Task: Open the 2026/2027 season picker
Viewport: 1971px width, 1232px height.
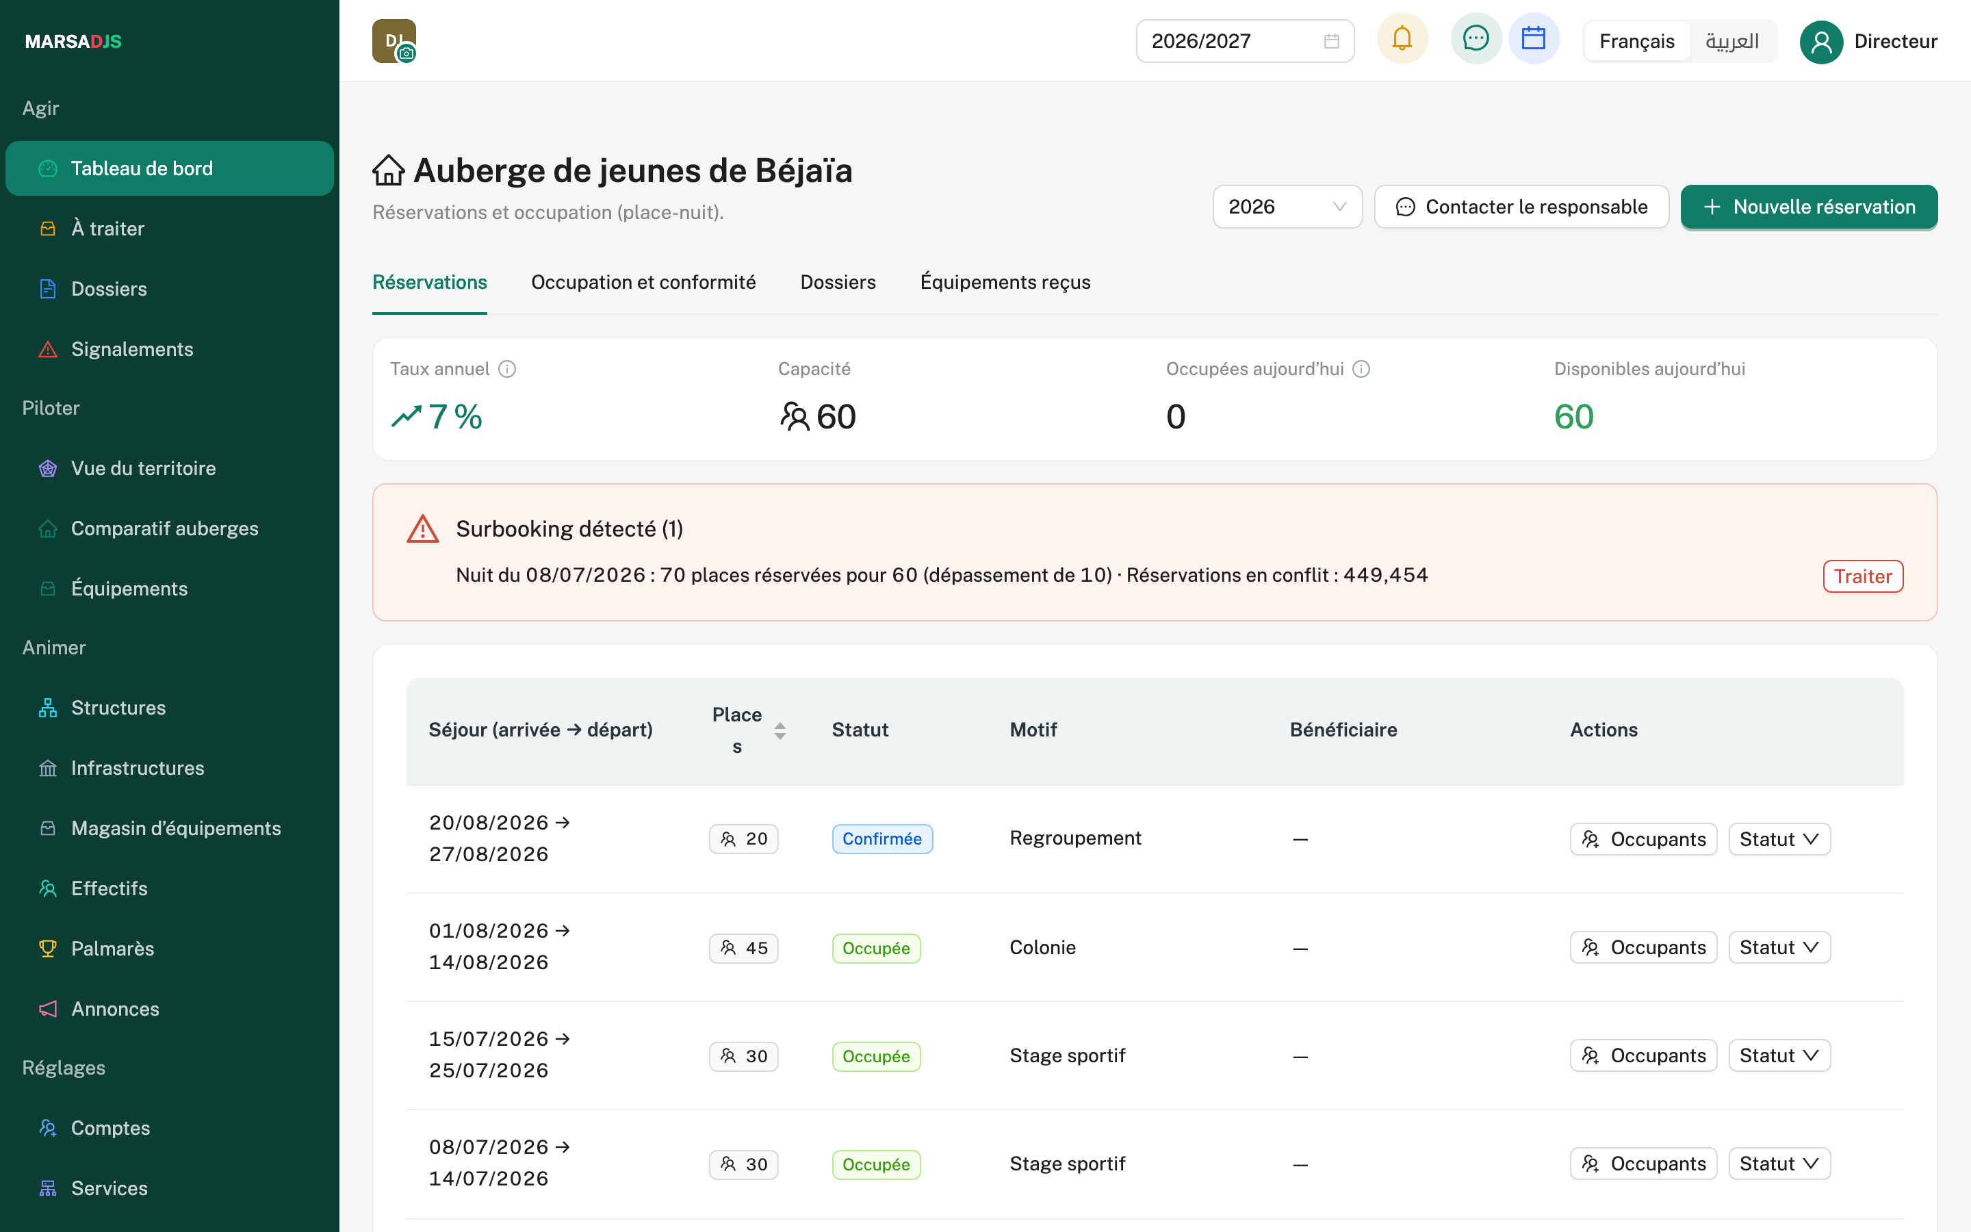Action: (x=1246, y=41)
